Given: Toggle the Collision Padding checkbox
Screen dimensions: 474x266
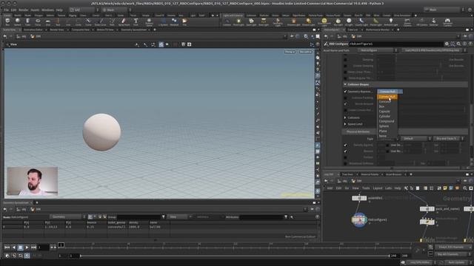Looking at the screenshot, I should tap(345, 98).
